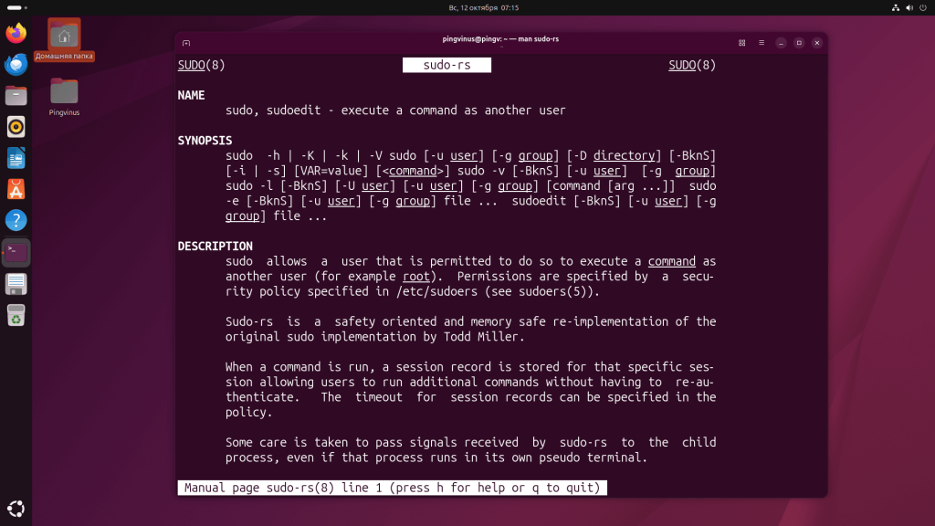Open the system power menu
Viewport: 935px width, 526px height.
coord(925,7)
